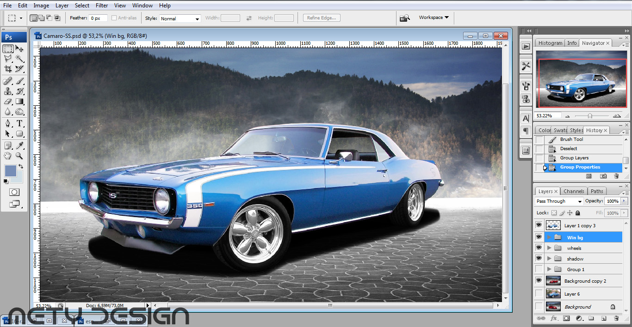Select the Pen tool
This screenshot has width=632, height=327.
[8, 124]
